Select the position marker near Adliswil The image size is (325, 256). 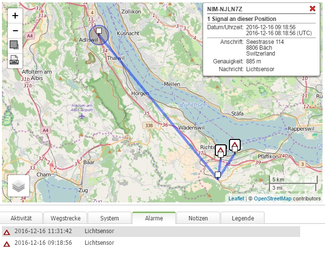pos(99,31)
